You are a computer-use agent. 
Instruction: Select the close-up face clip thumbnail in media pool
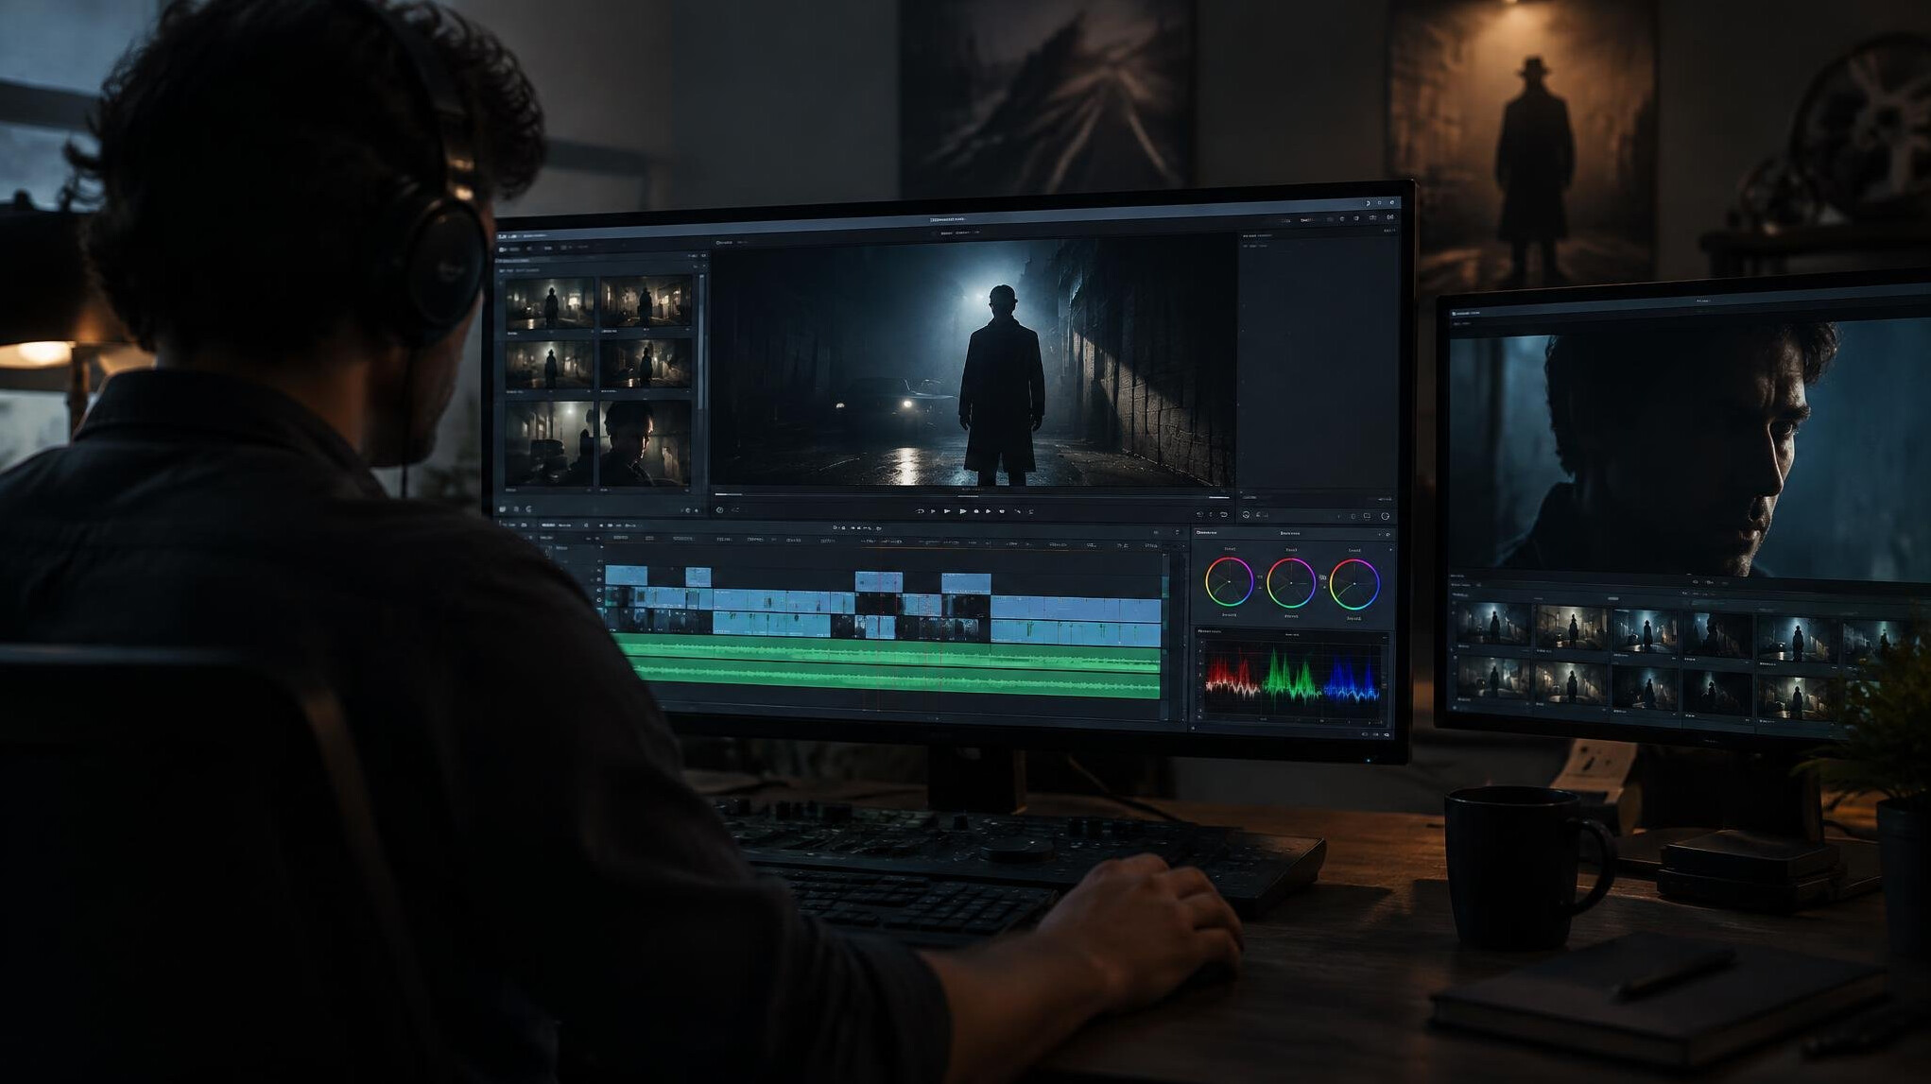pos(645,443)
